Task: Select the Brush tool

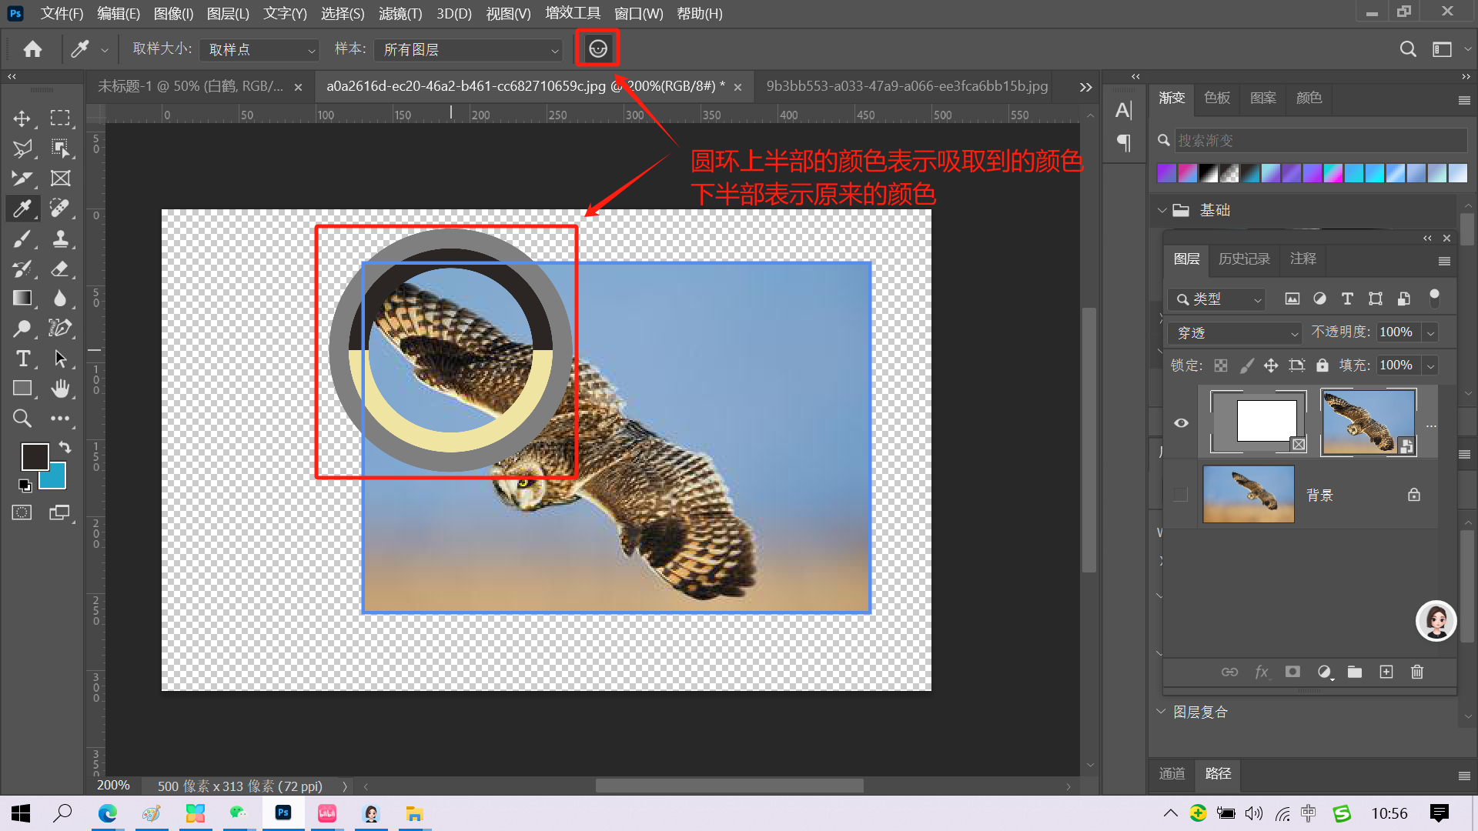Action: (x=22, y=239)
